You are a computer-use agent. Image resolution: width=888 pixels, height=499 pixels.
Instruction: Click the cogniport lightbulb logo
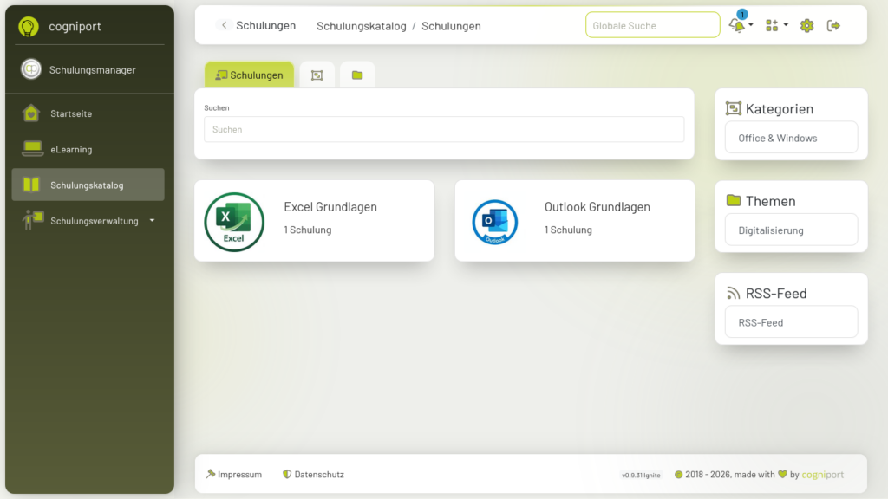click(x=29, y=26)
